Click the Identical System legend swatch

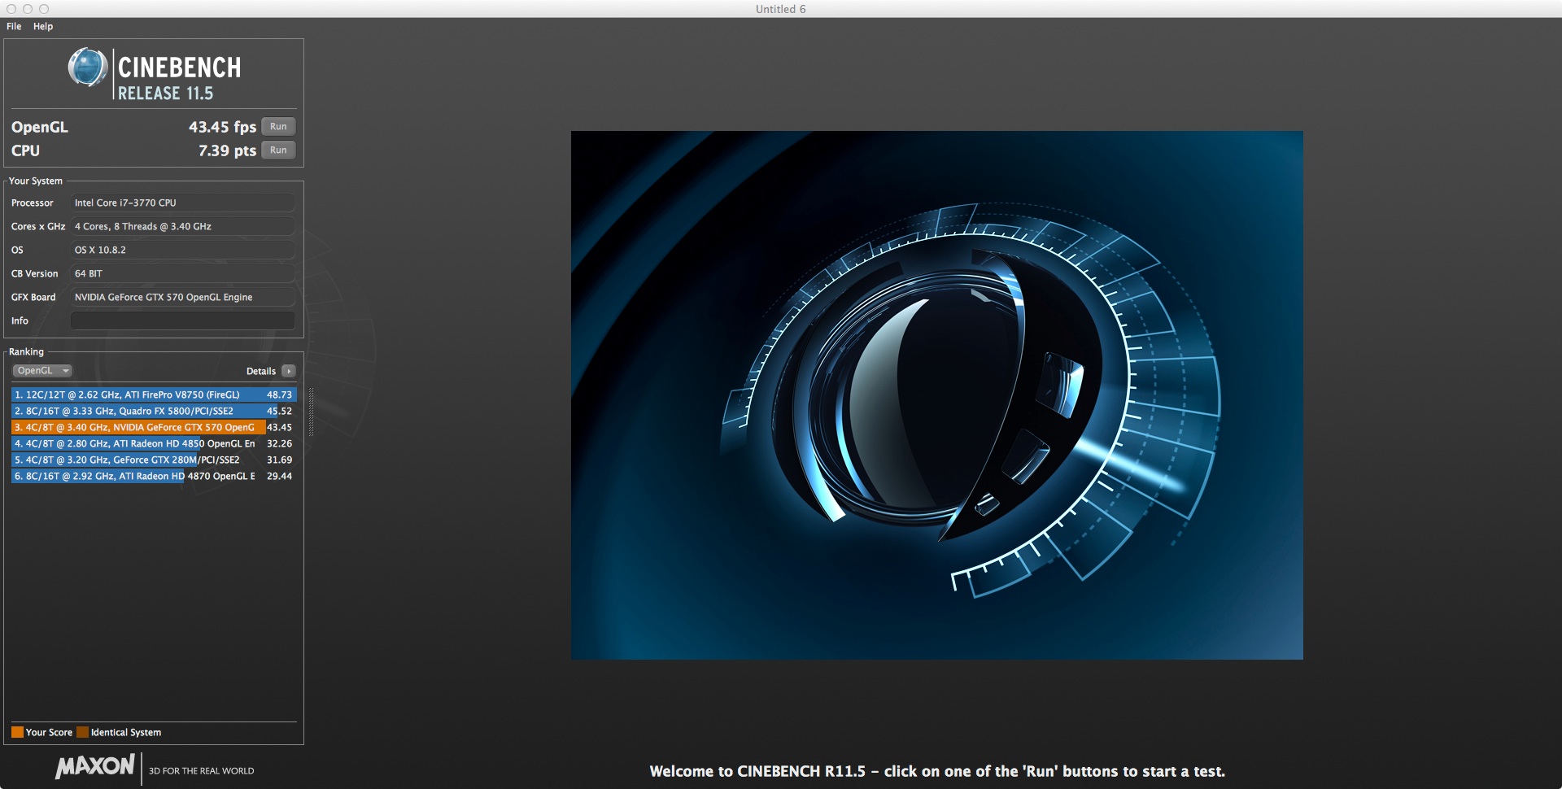pyautogui.click(x=82, y=732)
